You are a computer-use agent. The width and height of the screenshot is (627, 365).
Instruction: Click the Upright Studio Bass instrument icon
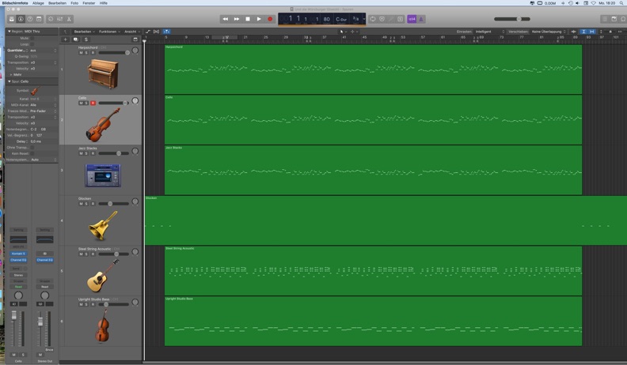102,325
